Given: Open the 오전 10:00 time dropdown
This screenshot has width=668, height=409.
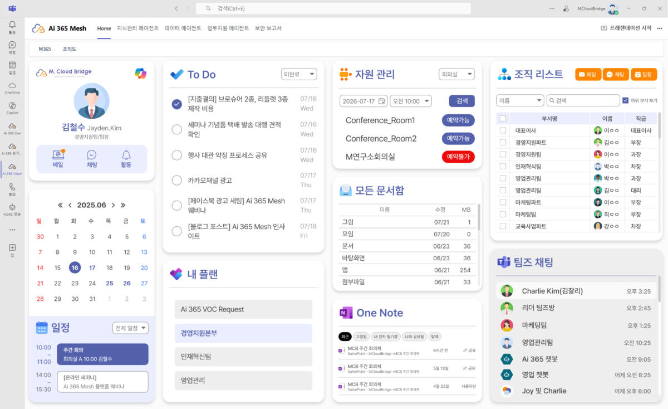Looking at the screenshot, I should [x=411, y=101].
